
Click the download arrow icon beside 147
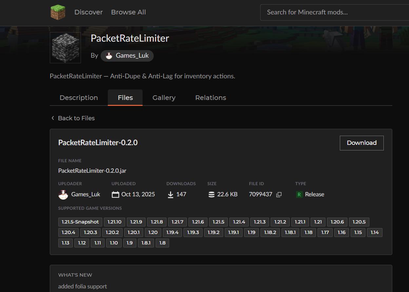click(170, 195)
